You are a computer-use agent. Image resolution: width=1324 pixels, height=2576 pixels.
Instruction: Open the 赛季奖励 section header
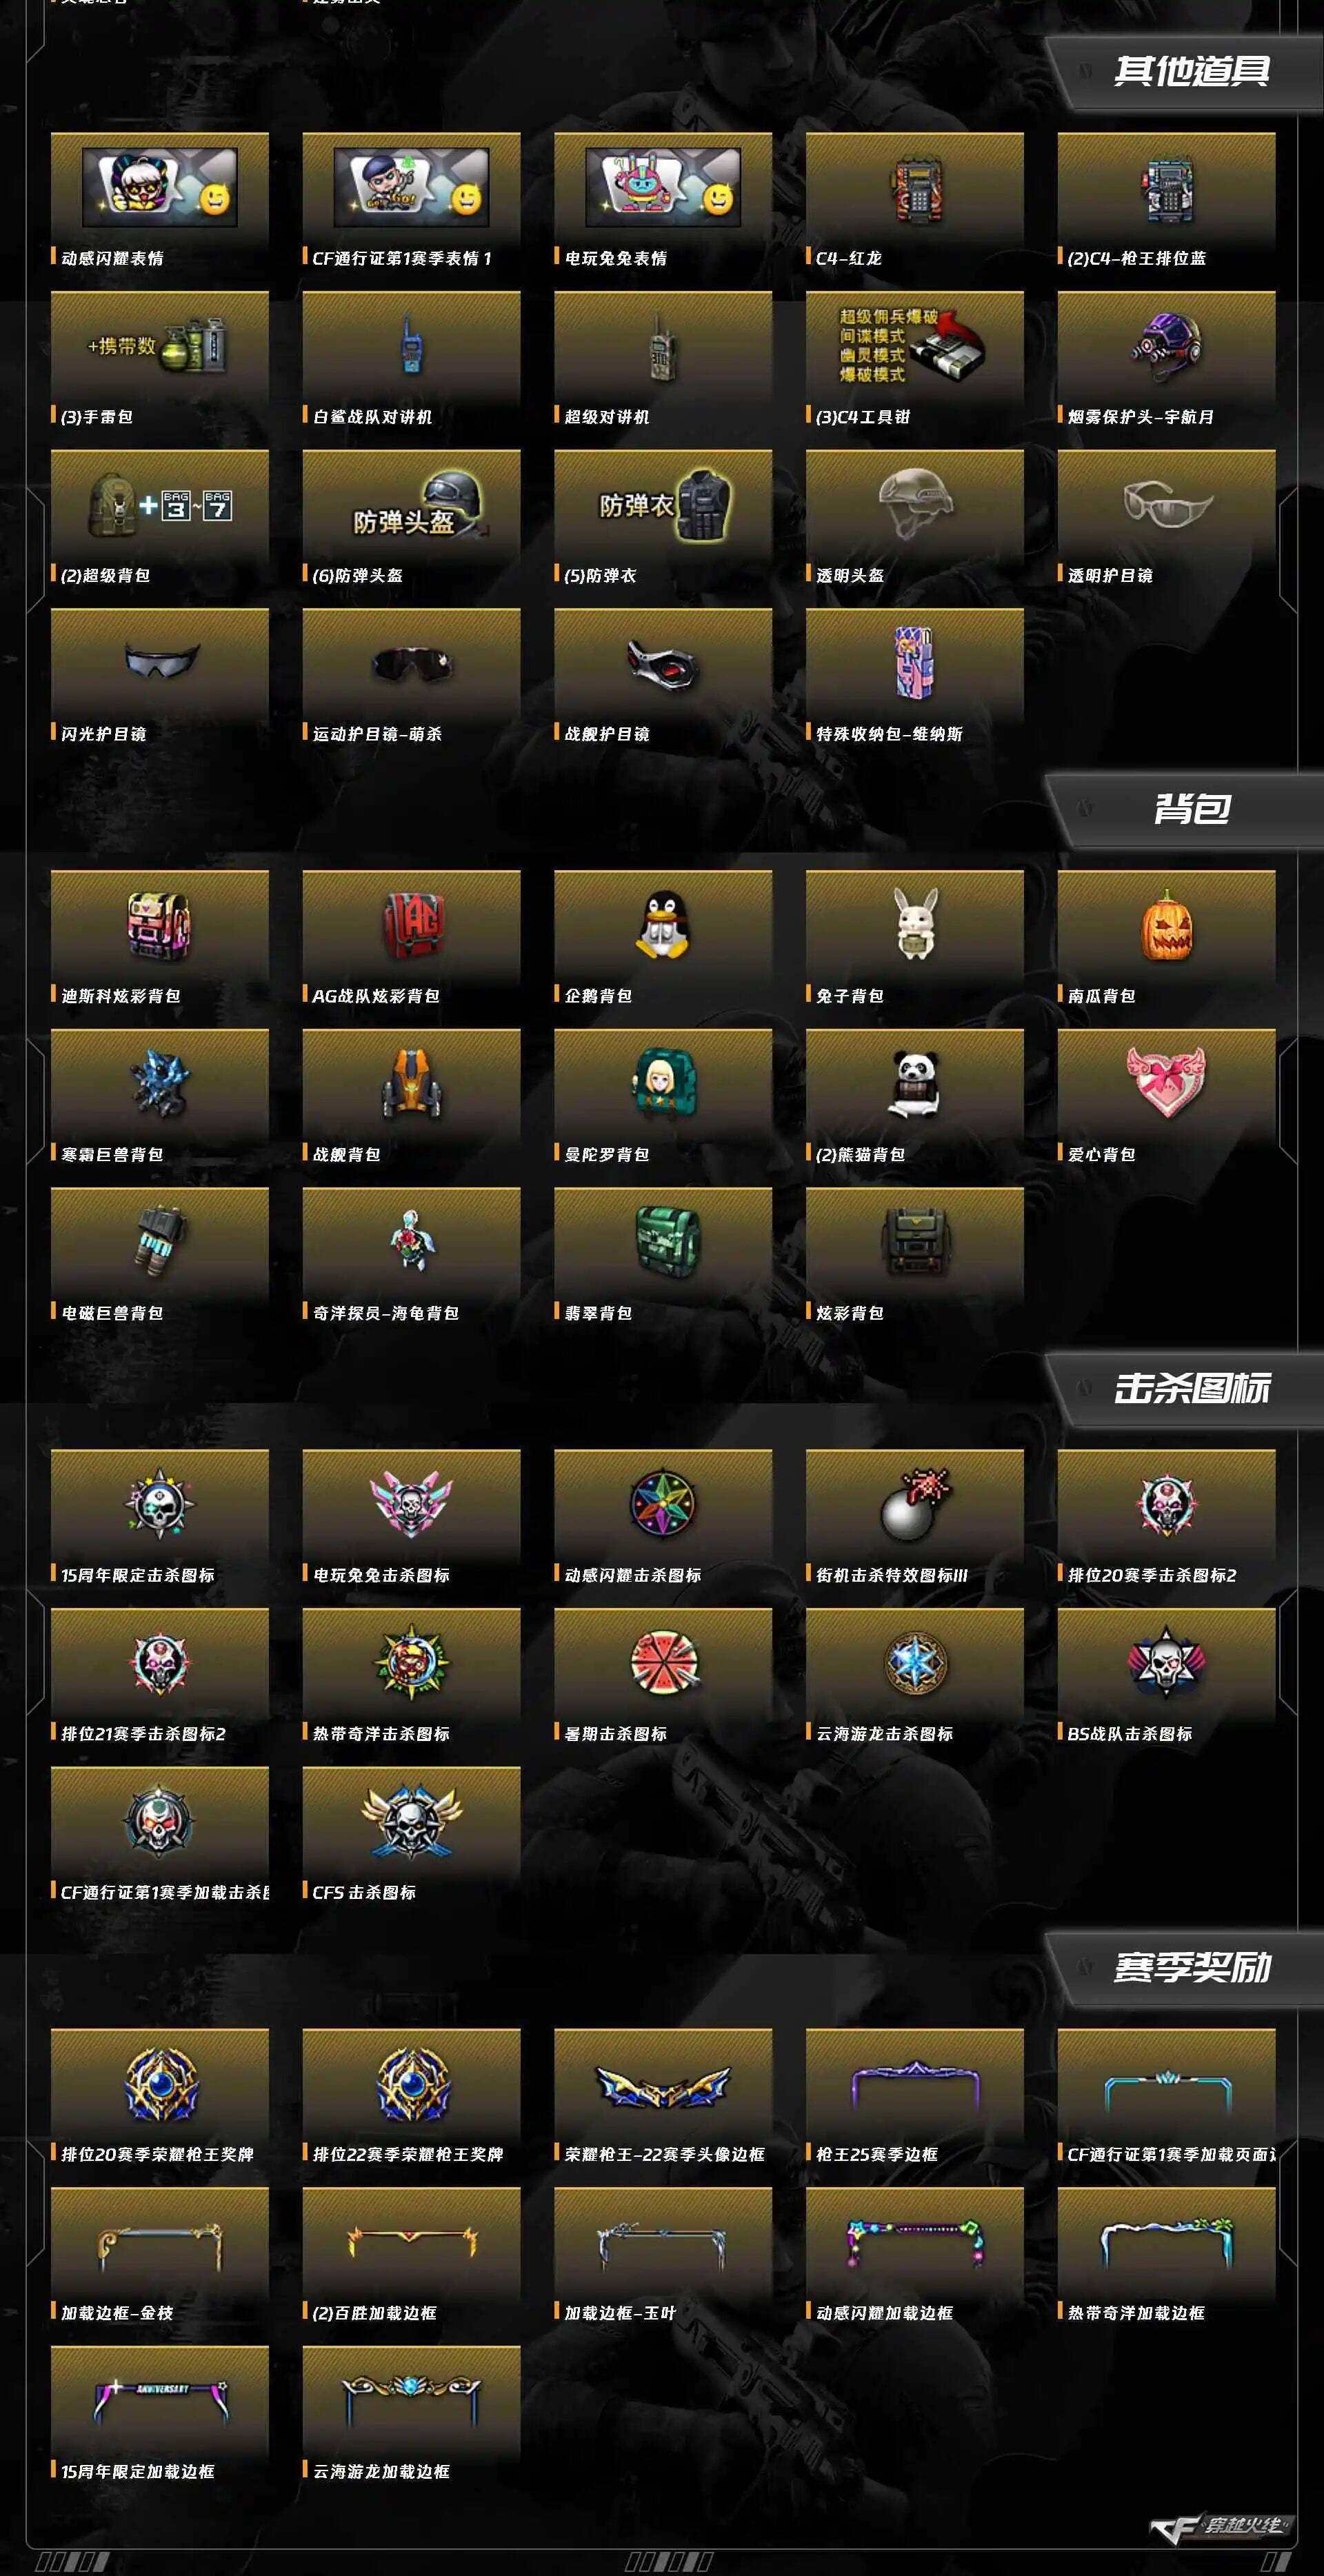pos(1192,1967)
